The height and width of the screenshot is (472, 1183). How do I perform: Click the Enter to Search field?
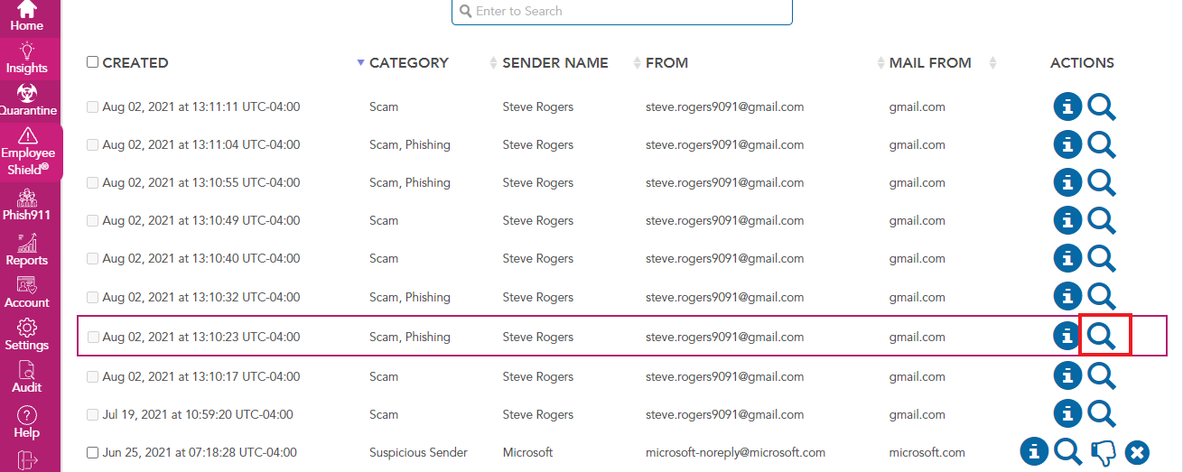click(623, 12)
